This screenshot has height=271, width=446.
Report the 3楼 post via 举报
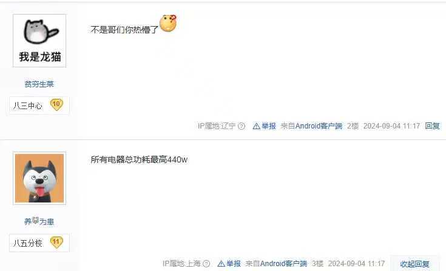(x=233, y=264)
